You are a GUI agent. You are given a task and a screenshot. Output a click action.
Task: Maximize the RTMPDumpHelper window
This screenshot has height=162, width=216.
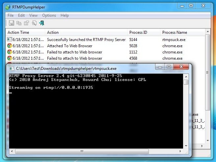(x=191, y=6)
